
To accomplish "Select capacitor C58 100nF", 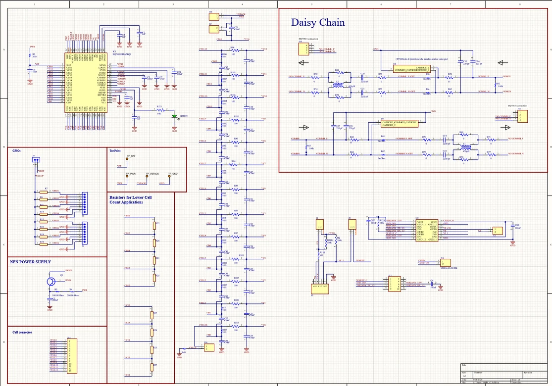I will pyautogui.click(x=512, y=226).
